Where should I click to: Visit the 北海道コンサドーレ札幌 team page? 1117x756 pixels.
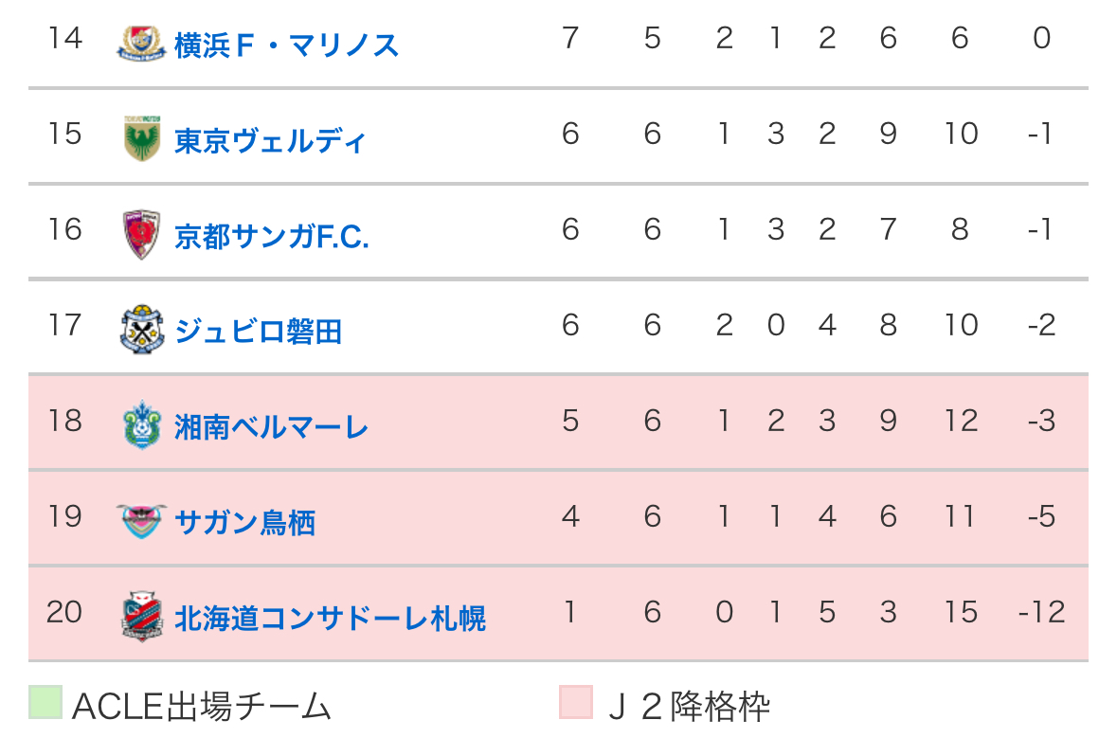pyautogui.click(x=330, y=619)
